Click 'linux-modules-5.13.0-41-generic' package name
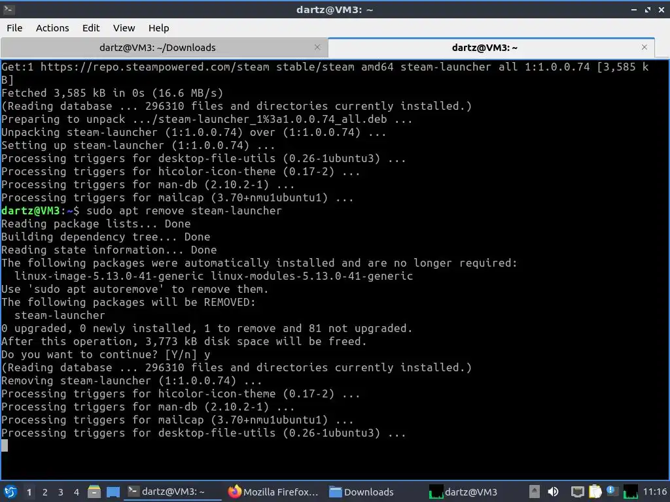The height and width of the screenshot is (502, 670). pyautogui.click(x=312, y=276)
